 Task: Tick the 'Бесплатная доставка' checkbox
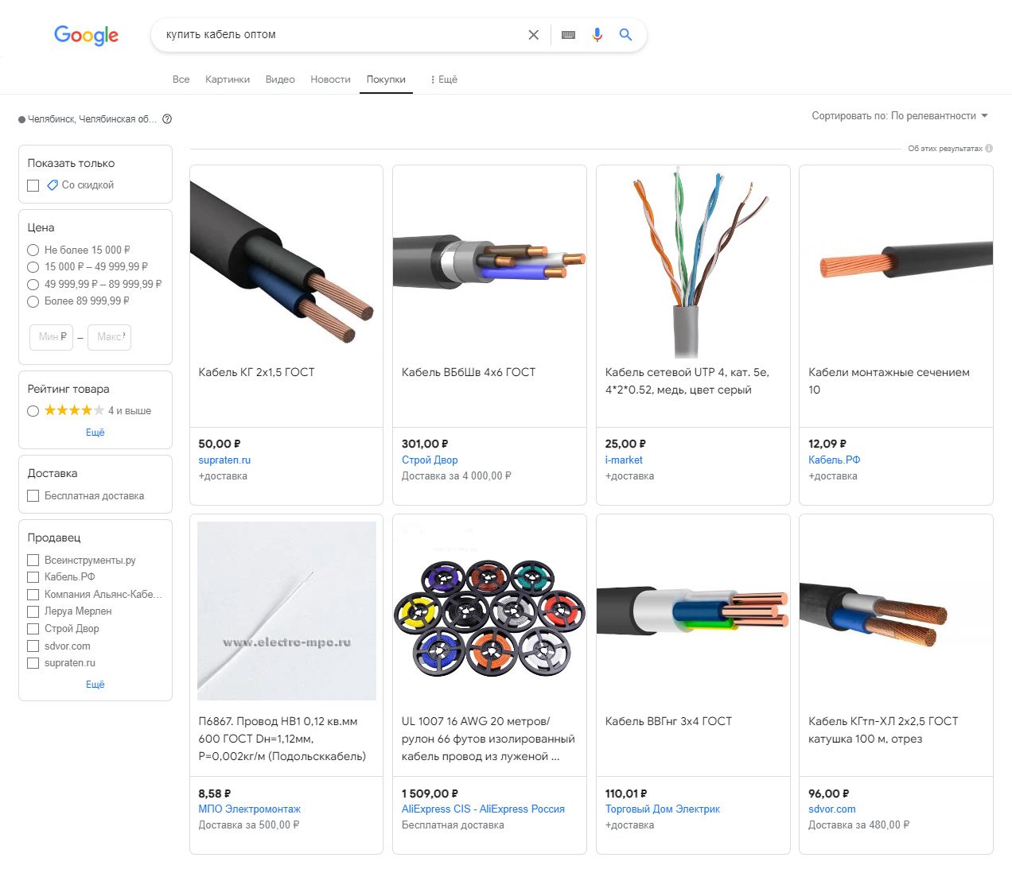point(33,495)
